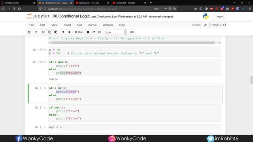Go to browser home page

click(x=19, y=9)
